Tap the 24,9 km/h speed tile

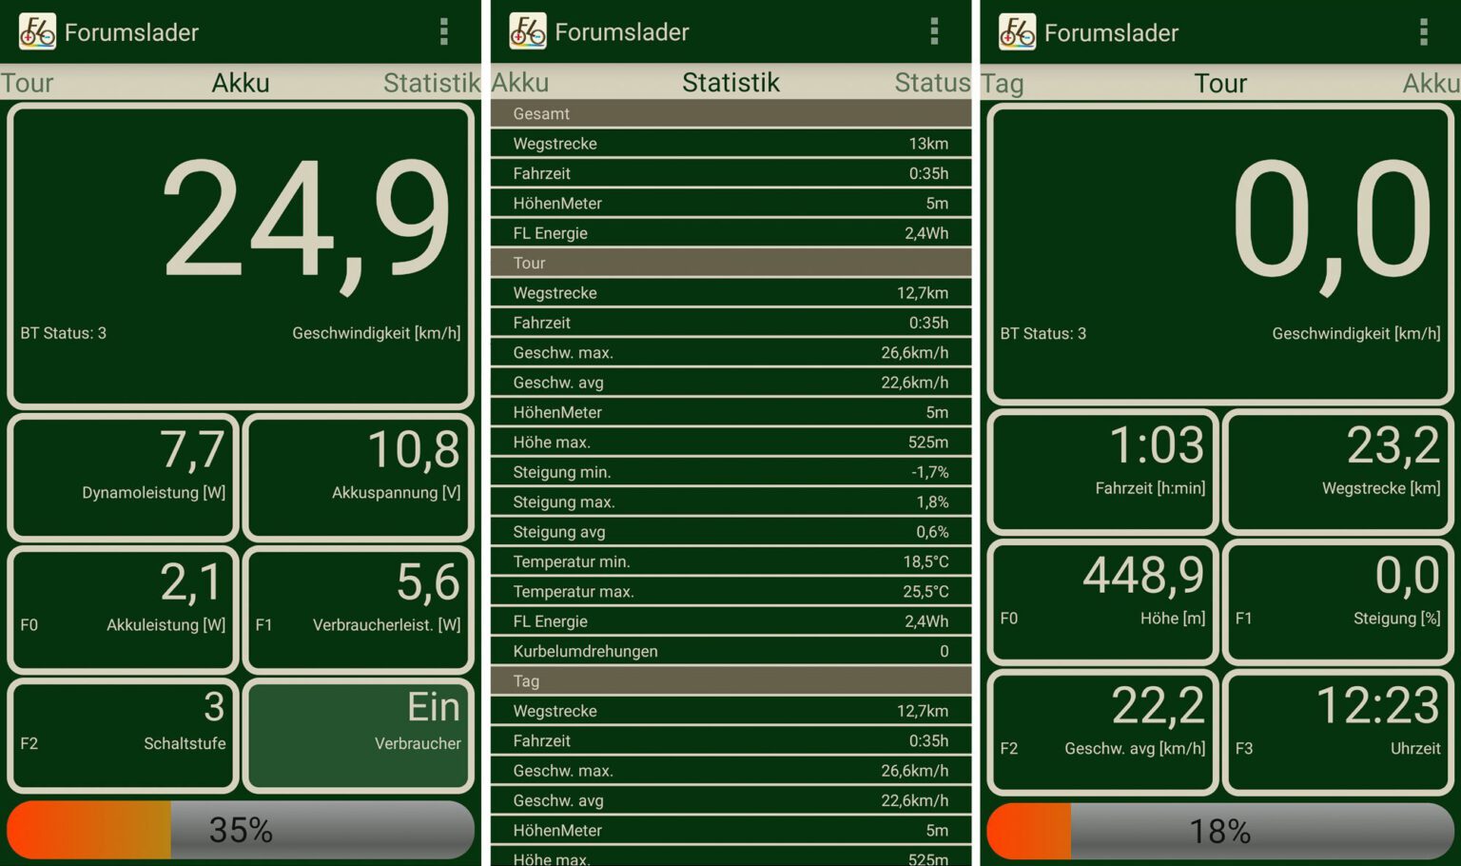point(241,256)
